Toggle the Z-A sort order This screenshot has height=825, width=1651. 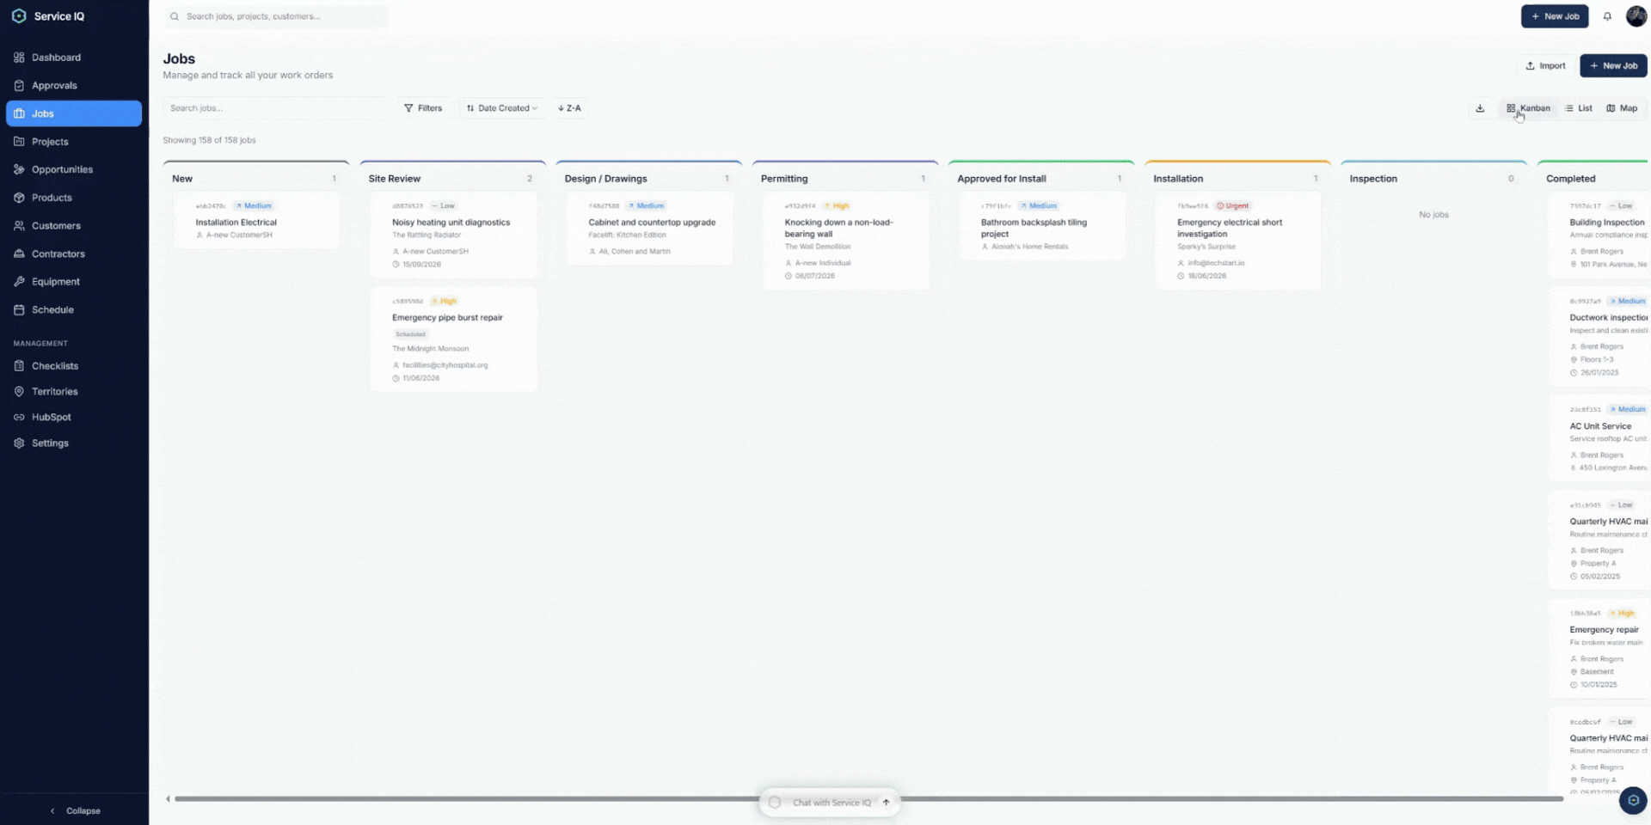tap(569, 108)
